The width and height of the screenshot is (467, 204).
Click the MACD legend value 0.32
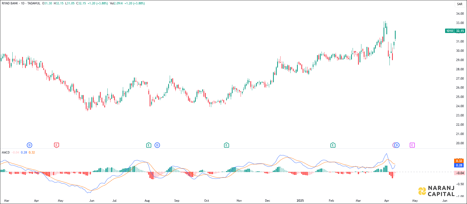[32, 152]
